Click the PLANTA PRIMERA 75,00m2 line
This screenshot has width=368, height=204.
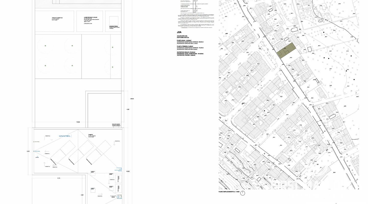[x=186, y=46]
